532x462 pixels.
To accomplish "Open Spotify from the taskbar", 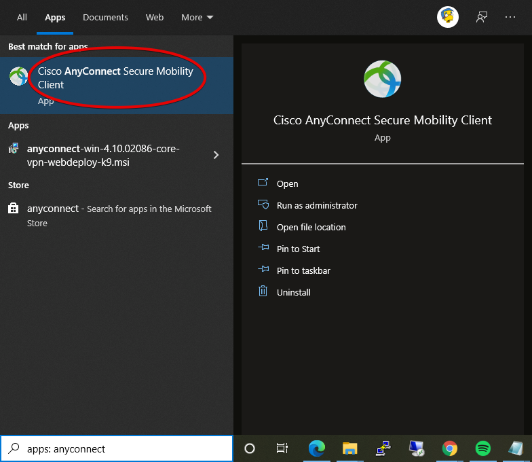I will coord(482,448).
